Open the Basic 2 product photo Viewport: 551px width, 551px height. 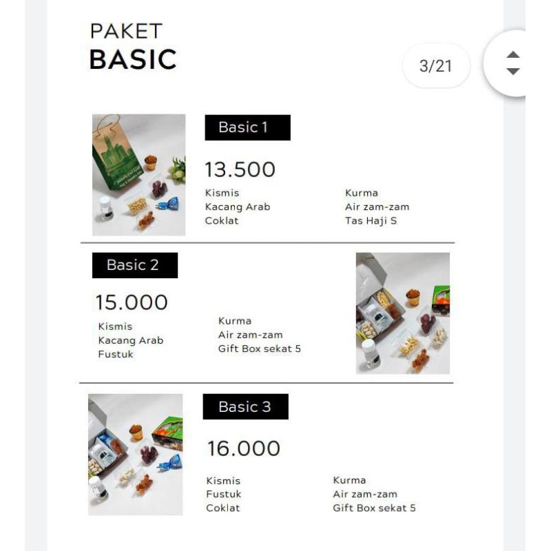(402, 313)
